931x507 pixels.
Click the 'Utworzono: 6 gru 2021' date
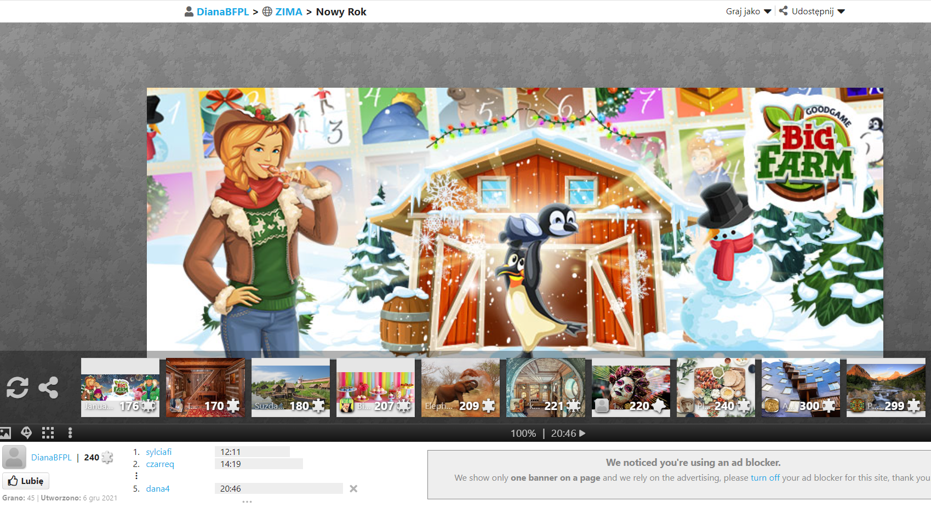[x=79, y=498]
